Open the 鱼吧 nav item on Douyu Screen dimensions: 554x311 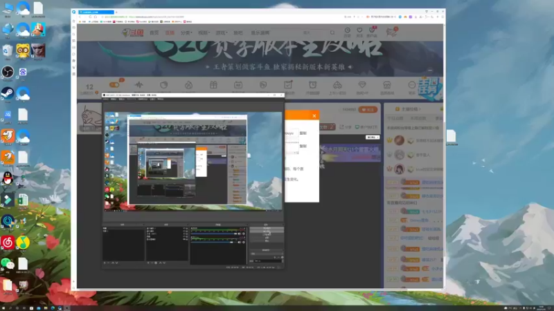pos(238,32)
